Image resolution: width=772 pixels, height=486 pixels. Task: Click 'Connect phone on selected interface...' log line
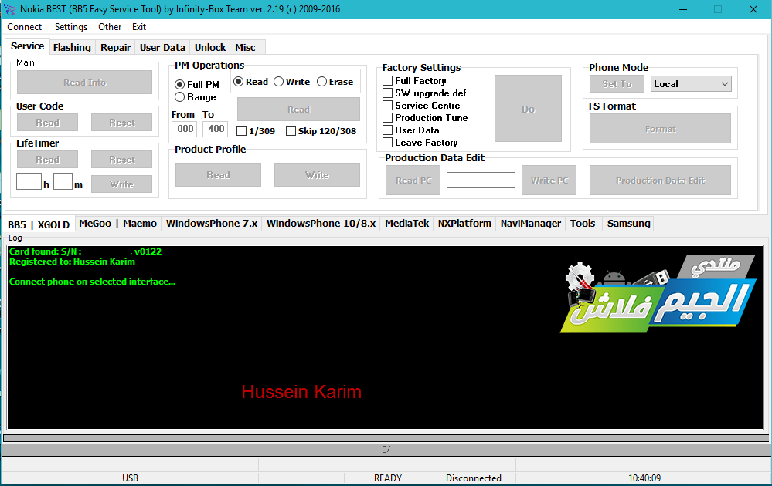point(92,282)
